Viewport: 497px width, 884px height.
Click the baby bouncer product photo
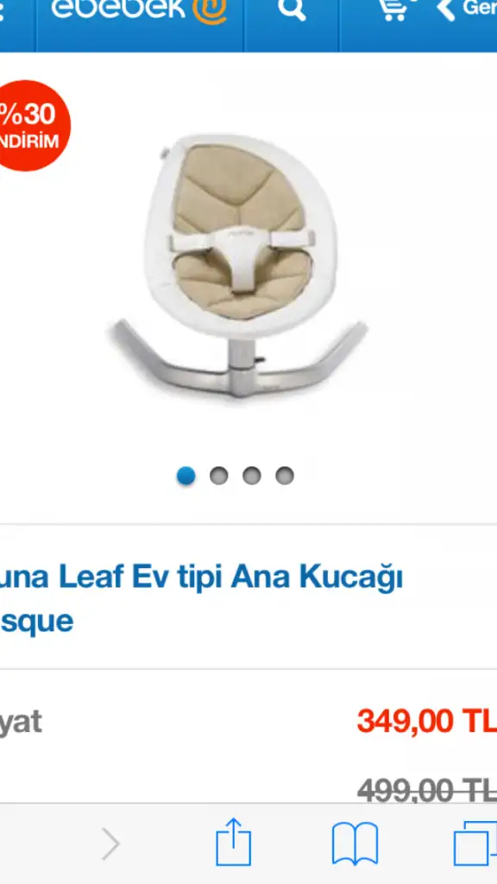point(237,266)
